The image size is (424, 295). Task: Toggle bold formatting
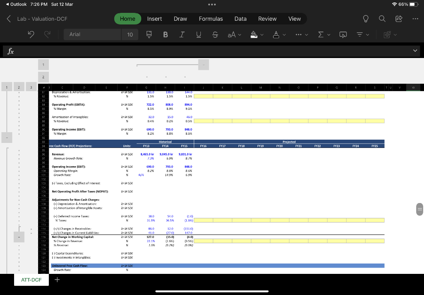[x=166, y=34]
